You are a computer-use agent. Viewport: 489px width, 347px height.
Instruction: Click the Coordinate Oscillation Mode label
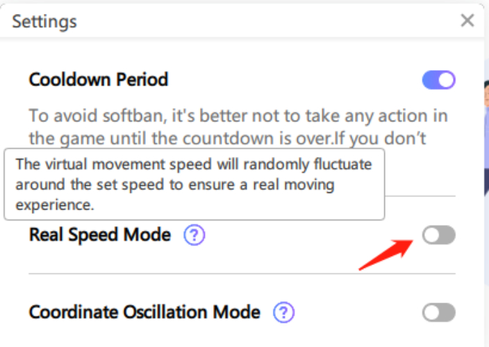(x=144, y=313)
